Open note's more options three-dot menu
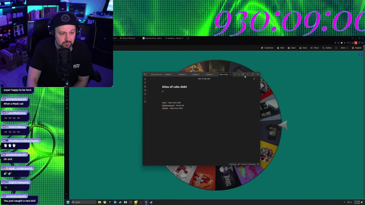This screenshot has height=205, width=365. pyautogui.click(x=257, y=79)
